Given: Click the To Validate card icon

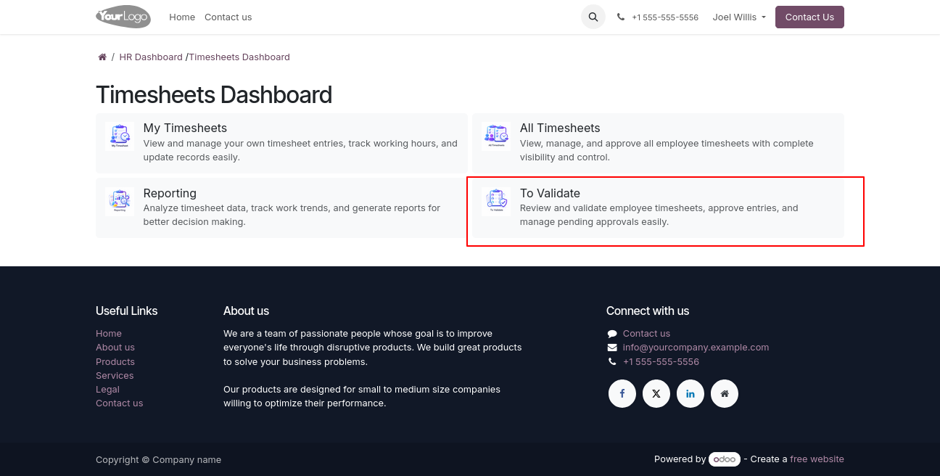Looking at the screenshot, I should pos(496,202).
